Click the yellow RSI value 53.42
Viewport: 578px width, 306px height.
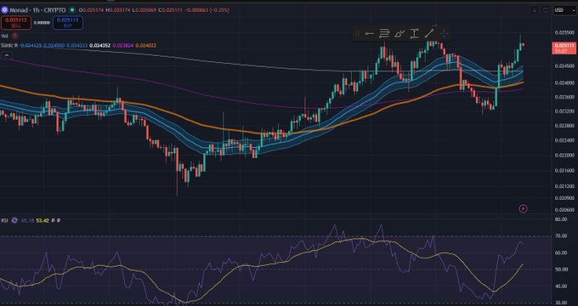click(x=42, y=220)
